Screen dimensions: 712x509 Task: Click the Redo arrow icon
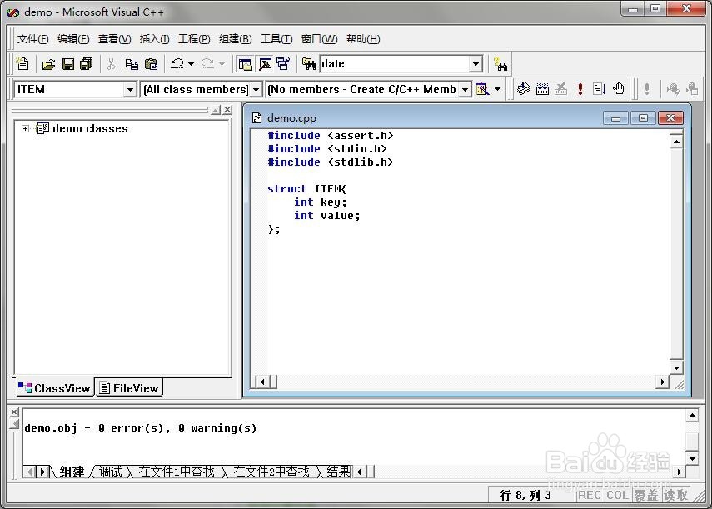coord(207,64)
